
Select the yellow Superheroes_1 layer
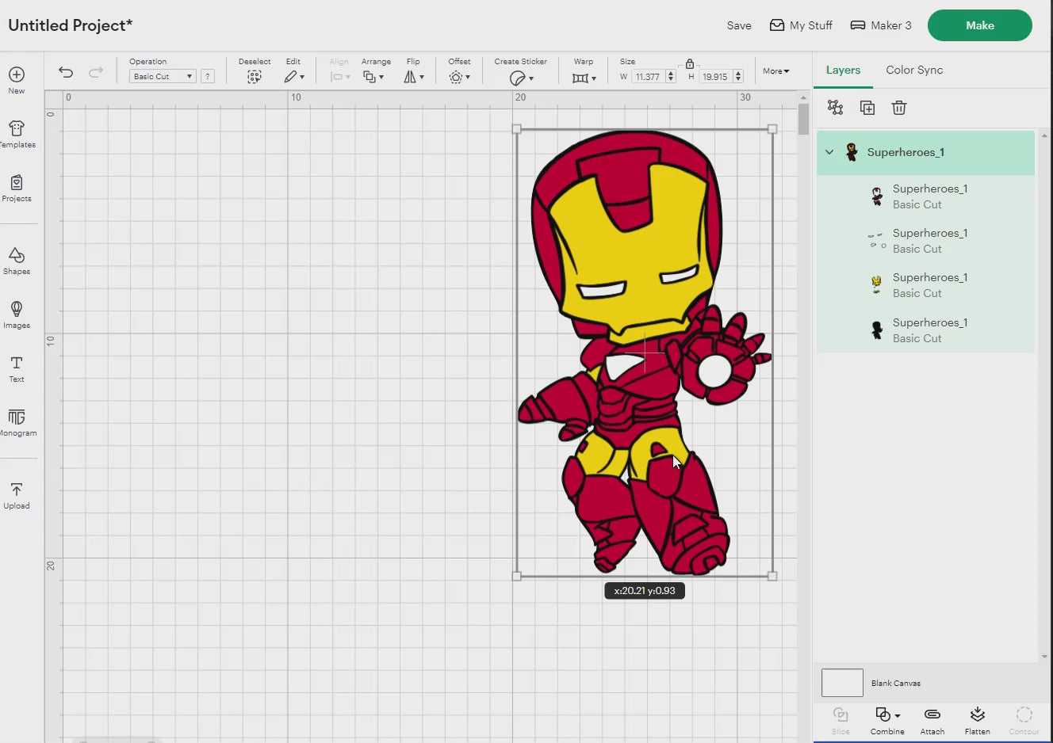click(925, 285)
